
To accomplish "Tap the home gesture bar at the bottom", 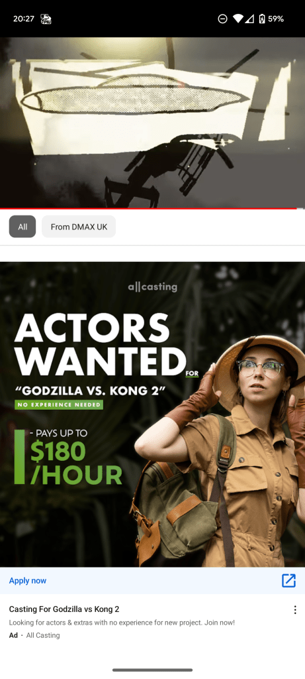I will [152, 670].
